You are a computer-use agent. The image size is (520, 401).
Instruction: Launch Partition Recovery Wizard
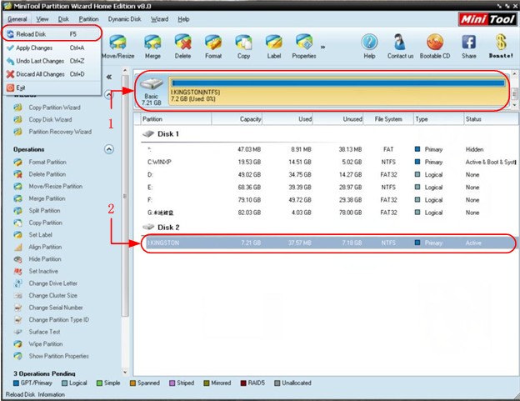[60, 132]
